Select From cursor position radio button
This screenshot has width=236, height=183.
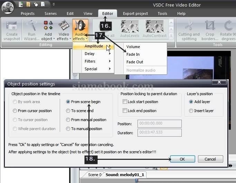(x=15, y=111)
